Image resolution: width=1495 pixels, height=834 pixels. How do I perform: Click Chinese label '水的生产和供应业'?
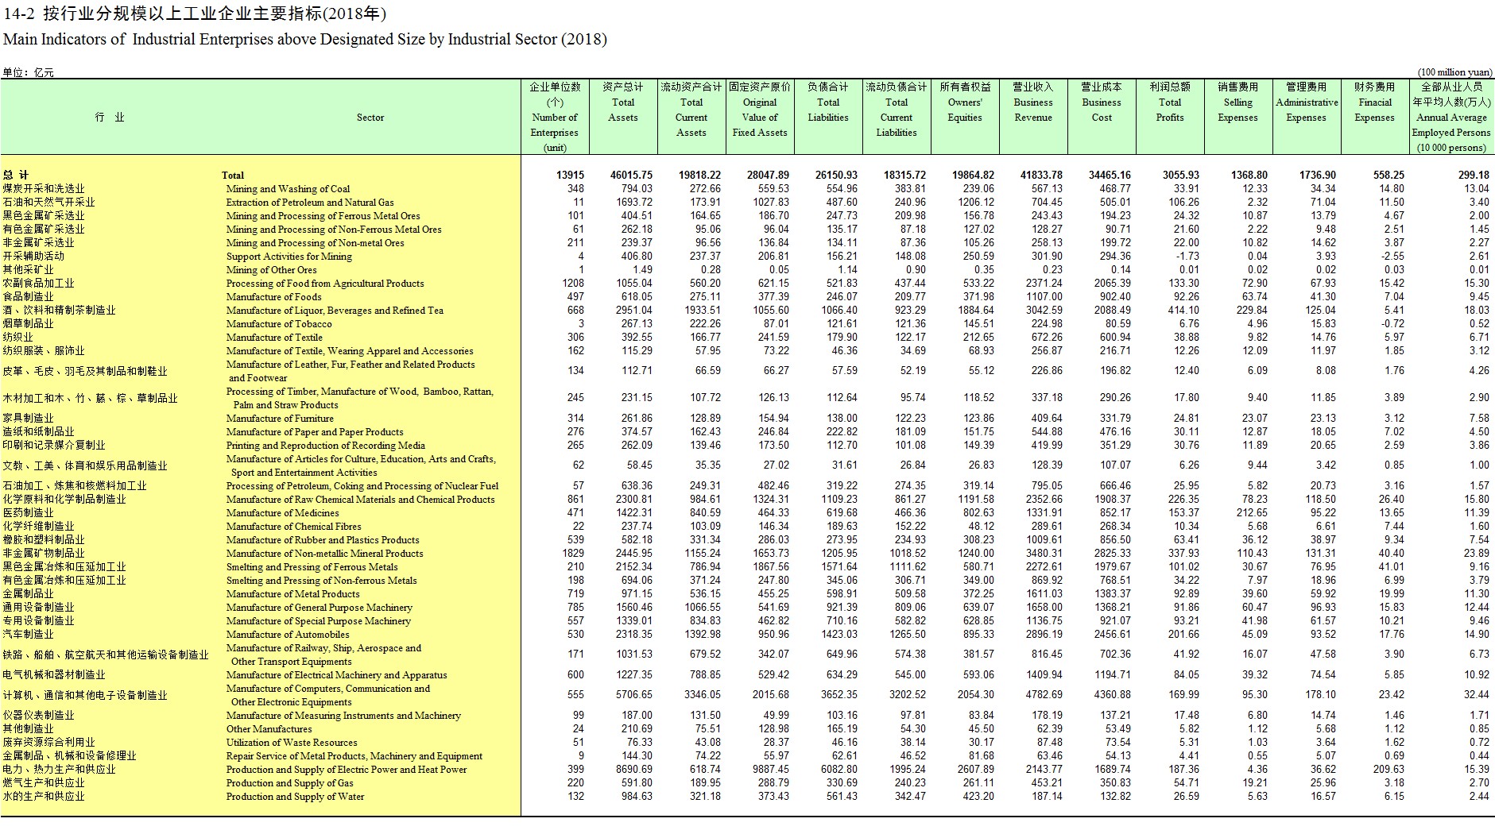(x=43, y=797)
